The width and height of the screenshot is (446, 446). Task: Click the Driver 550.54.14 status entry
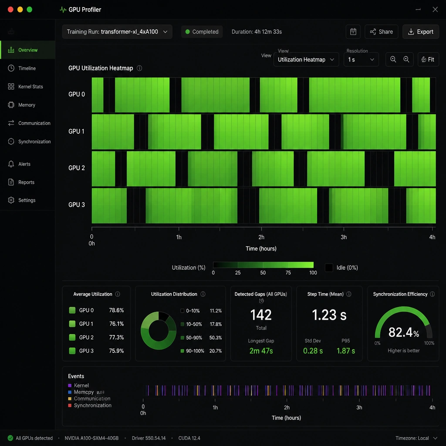tap(149, 438)
